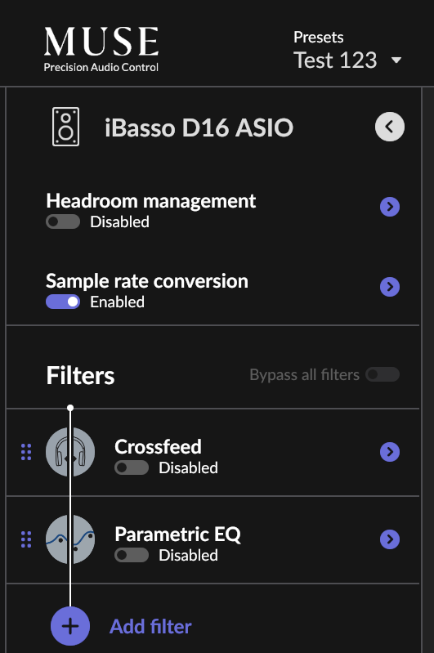Enable Headroom management toggle
The width and height of the screenshot is (434, 653).
(x=63, y=221)
